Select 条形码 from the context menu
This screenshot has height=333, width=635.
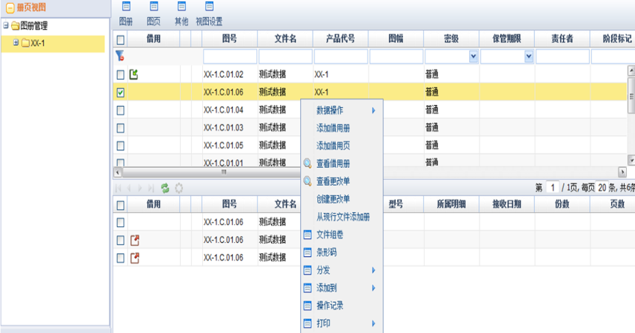click(327, 252)
